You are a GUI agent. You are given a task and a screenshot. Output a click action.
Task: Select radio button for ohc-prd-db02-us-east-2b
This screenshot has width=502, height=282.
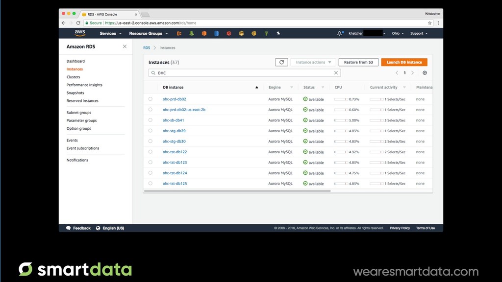click(x=150, y=110)
